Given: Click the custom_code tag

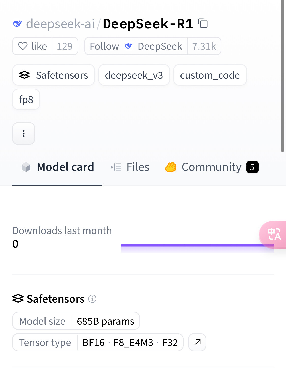Looking at the screenshot, I should pos(210,75).
